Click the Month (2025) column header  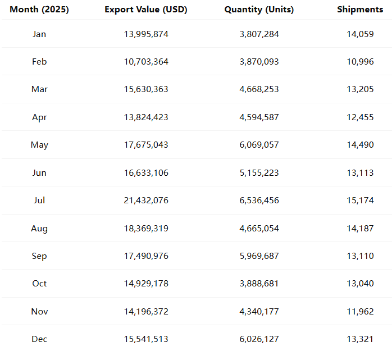[39, 10]
